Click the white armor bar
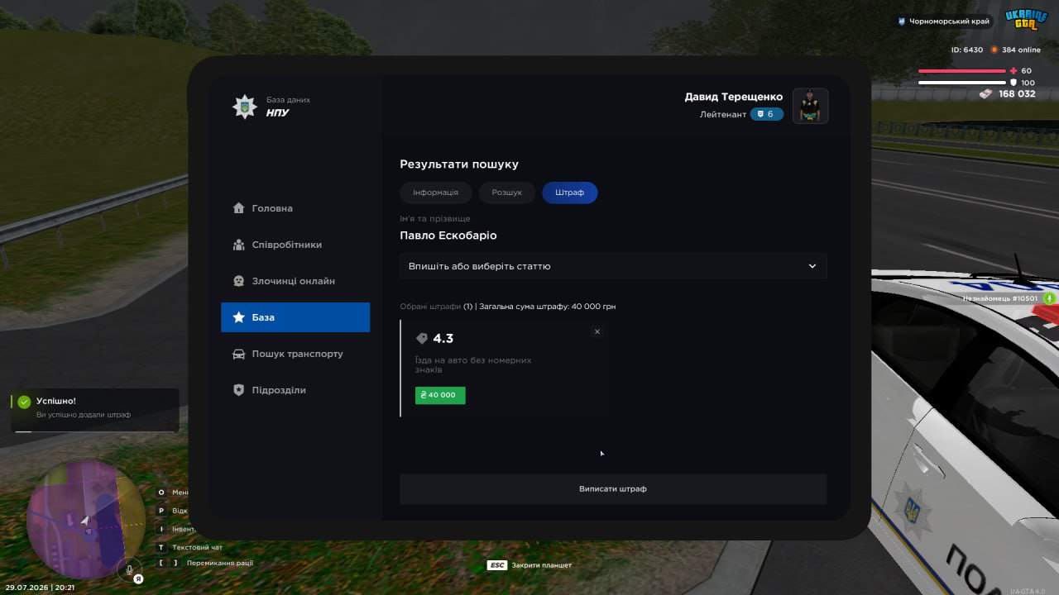 click(962, 83)
